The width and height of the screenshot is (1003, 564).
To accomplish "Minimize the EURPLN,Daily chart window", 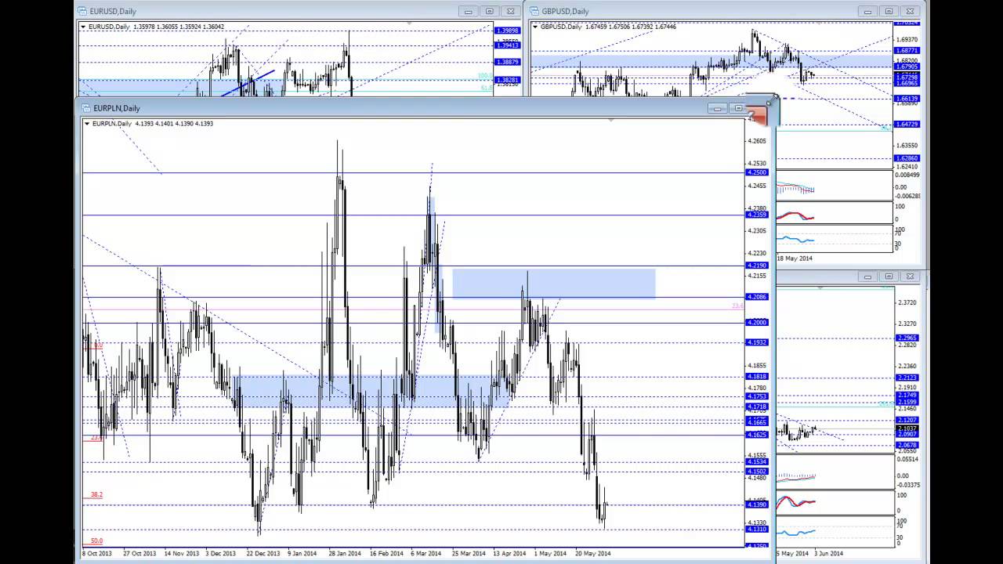I will 717,108.
